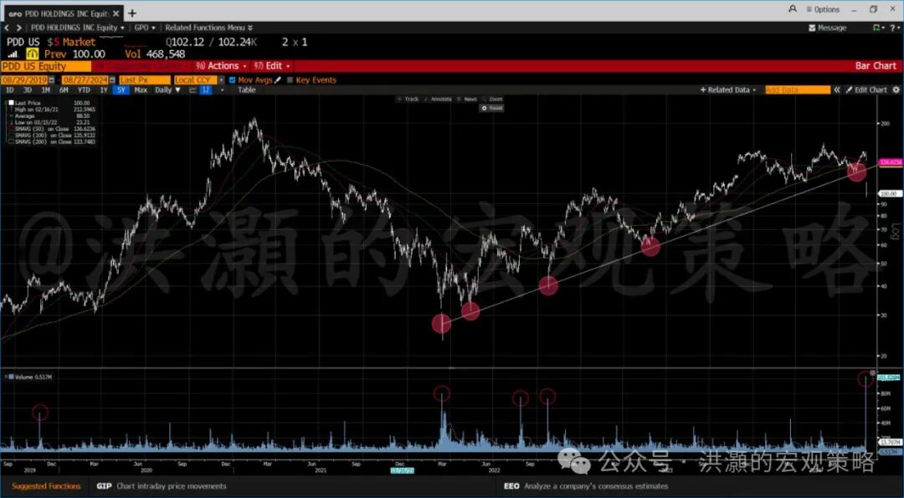Open calendar picker for start date 08/29/2019
Viewport: 904px width, 498px height.
tap(52, 80)
